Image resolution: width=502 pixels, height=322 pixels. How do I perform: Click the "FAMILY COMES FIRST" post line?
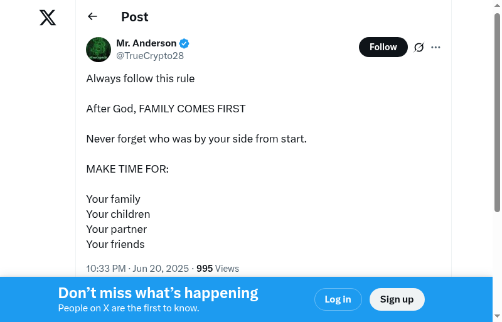pyautogui.click(x=166, y=109)
